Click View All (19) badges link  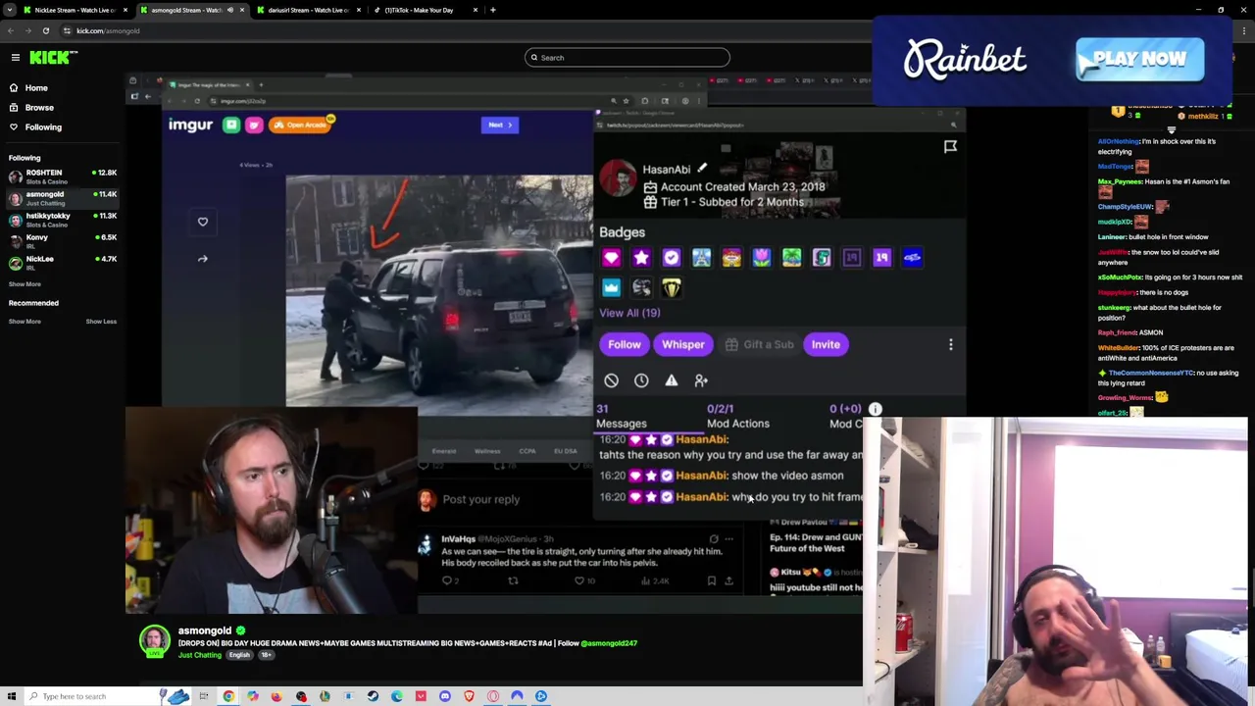[629, 313]
